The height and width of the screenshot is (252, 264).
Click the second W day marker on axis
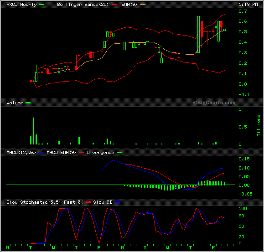(168, 248)
